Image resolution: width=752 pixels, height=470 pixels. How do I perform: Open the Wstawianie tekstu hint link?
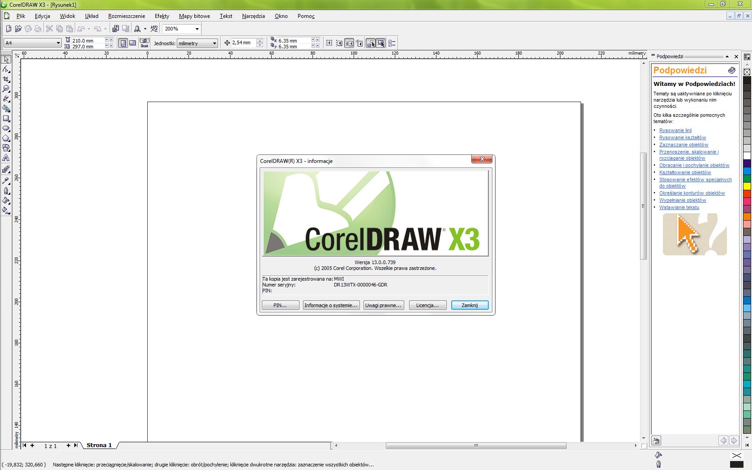click(x=679, y=207)
